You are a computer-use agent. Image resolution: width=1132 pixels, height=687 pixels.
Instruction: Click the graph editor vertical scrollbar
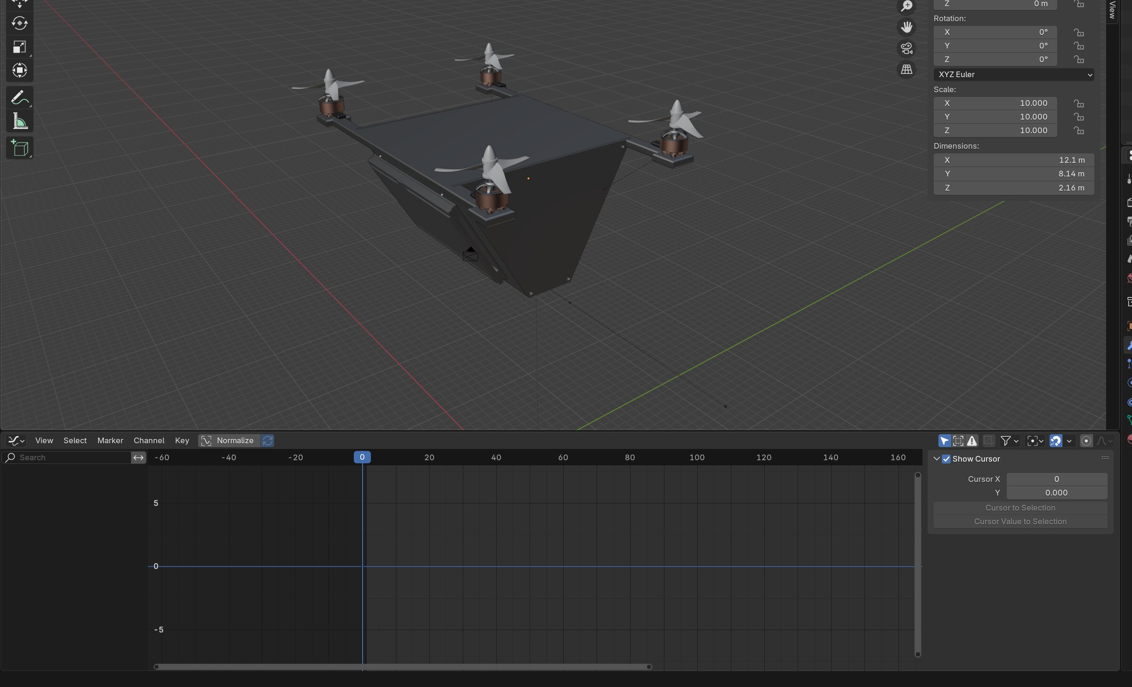point(918,565)
